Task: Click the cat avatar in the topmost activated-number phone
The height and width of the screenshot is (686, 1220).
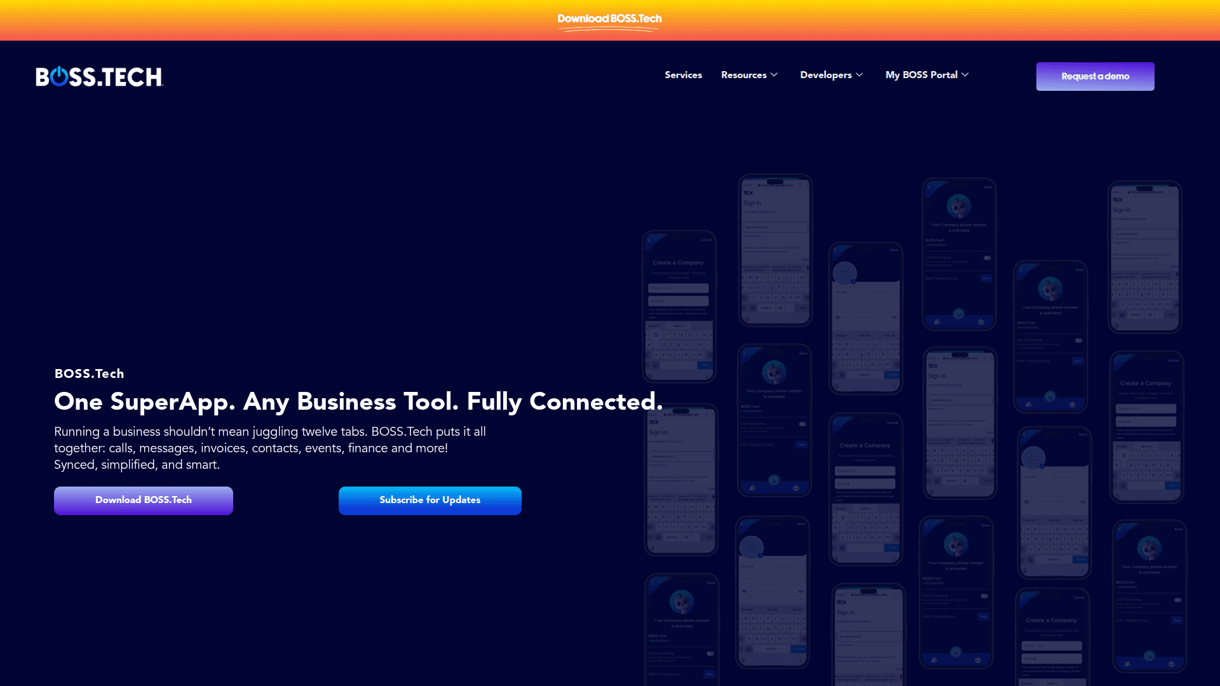Action: click(x=959, y=206)
